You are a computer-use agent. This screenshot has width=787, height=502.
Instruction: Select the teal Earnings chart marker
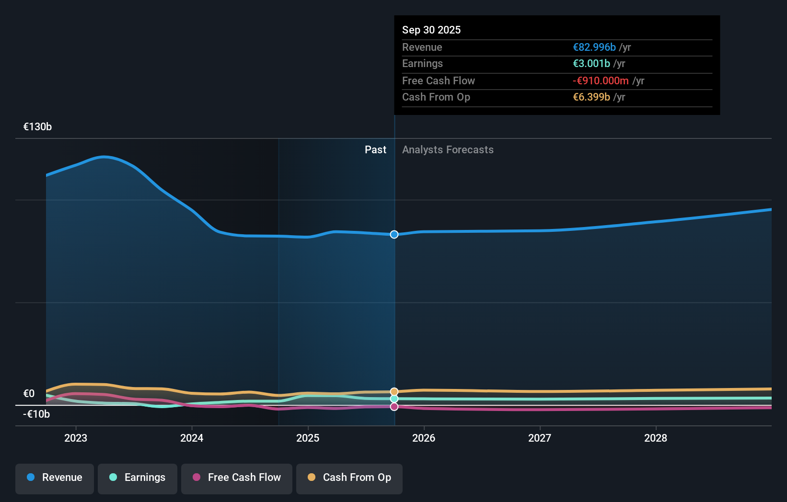394,399
